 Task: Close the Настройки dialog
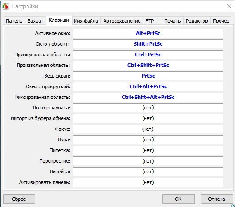(x=229, y=6)
